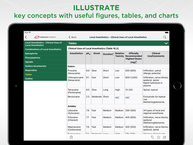Open the notes icon in bottom toolbar
This screenshot has width=193, height=145.
[x=164, y=137]
